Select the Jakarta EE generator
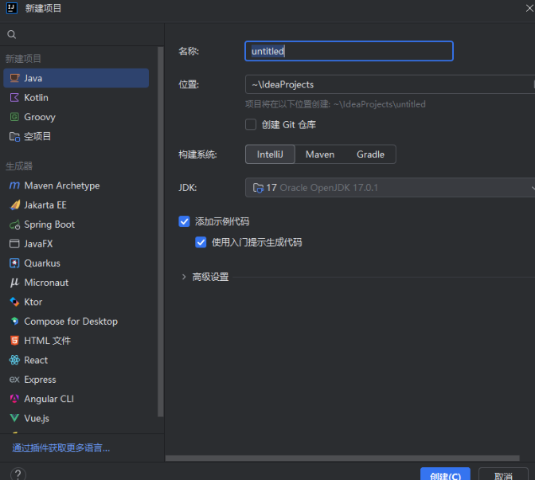This screenshot has width=535, height=480. pyautogui.click(x=76, y=205)
